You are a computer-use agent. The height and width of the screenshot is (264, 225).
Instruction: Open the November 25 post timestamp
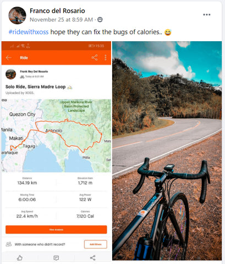(x=61, y=20)
